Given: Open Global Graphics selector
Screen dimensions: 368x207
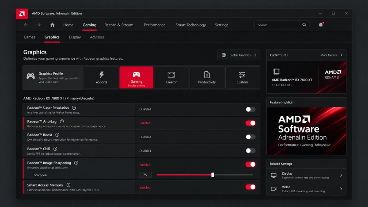Looking at the screenshot, I should point(239,55).
